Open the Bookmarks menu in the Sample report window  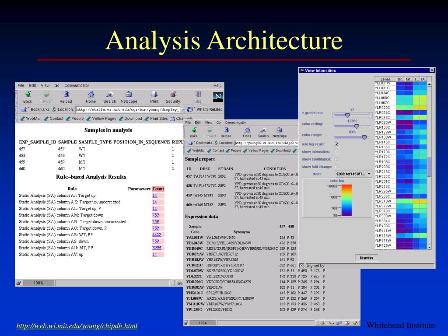click(200, 143)
